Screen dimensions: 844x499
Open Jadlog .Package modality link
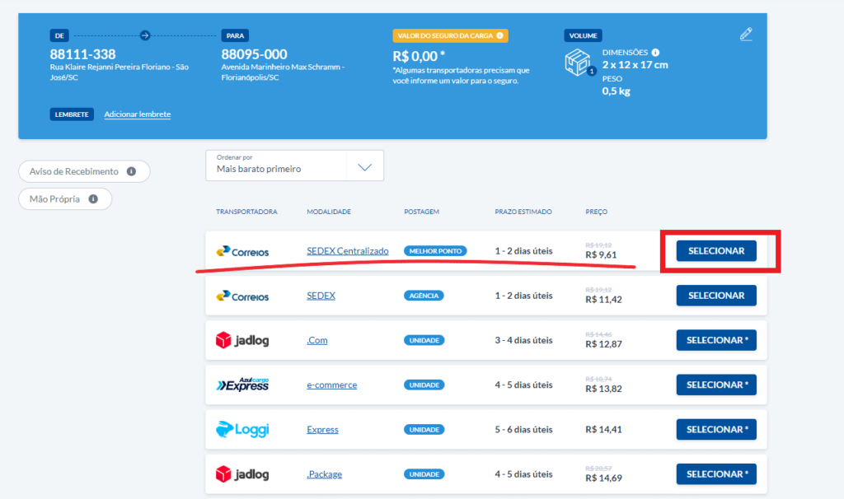tap(324, 474)
